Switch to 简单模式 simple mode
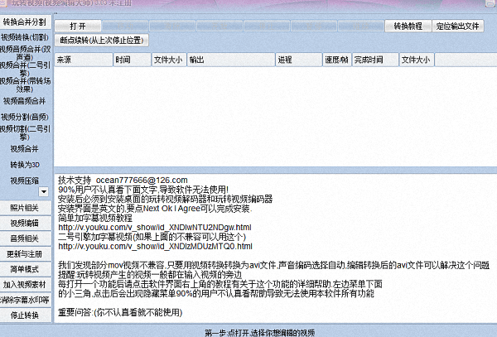This screenshot has height=337, width=497. coord(24,270)
